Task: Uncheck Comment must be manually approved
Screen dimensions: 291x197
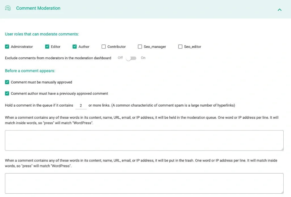Action: coord(7,82)
